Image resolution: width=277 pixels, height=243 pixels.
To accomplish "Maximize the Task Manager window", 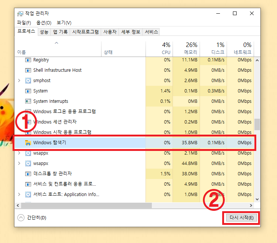I will coord(235,13).
